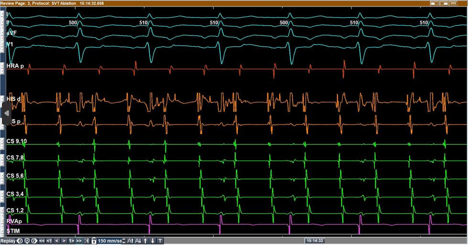The height and width of the screenshot is (245, 468).
Task: Click the first clock marker icon beside Replay
Action: (x=20, y=241)
